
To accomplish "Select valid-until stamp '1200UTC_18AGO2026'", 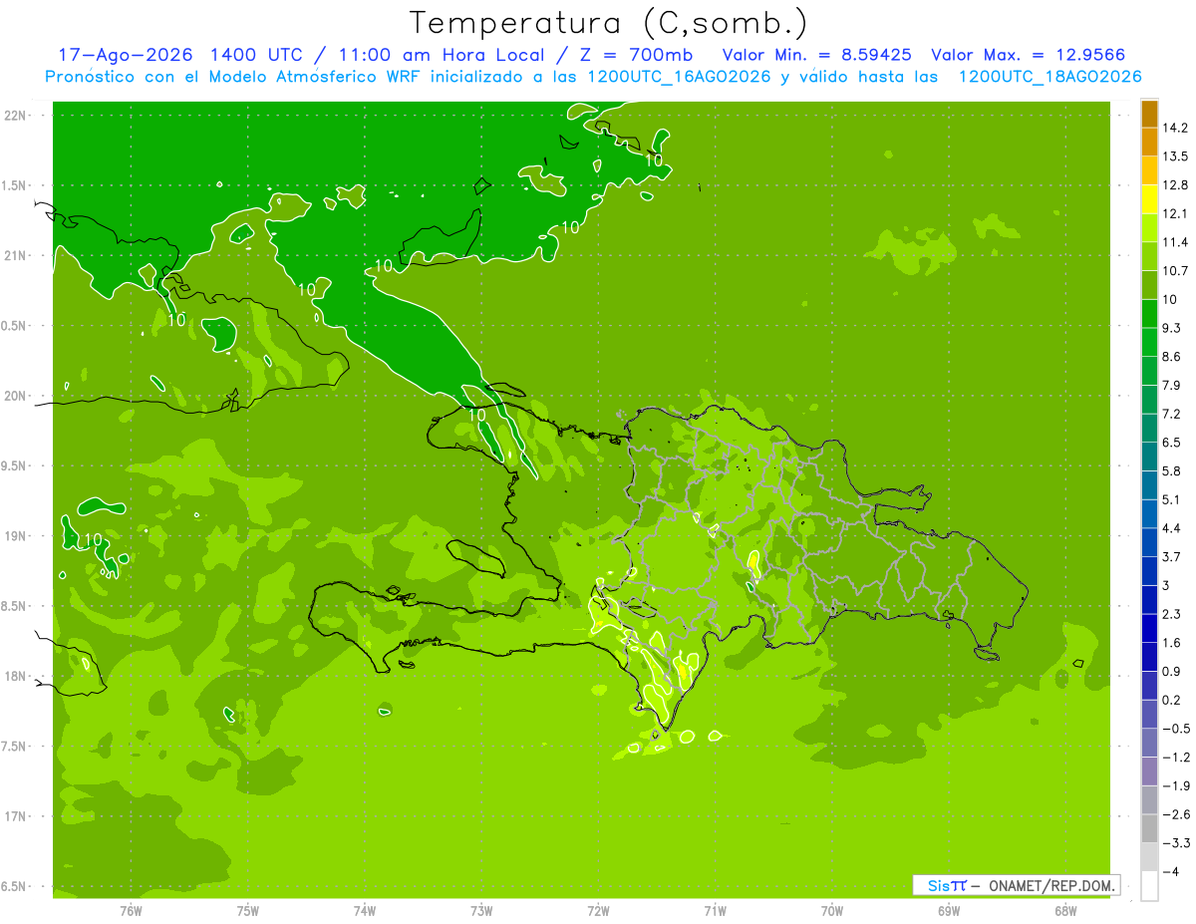I will click(1049, 77).
